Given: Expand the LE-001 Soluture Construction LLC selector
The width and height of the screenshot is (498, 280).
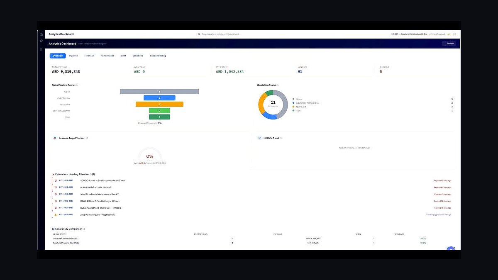Looking at the screenshot, I should point(409,34).
